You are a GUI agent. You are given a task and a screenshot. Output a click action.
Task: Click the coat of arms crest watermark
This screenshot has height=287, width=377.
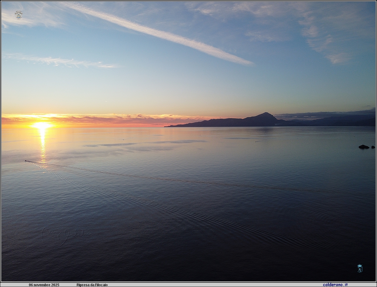[x=19, y=15]
